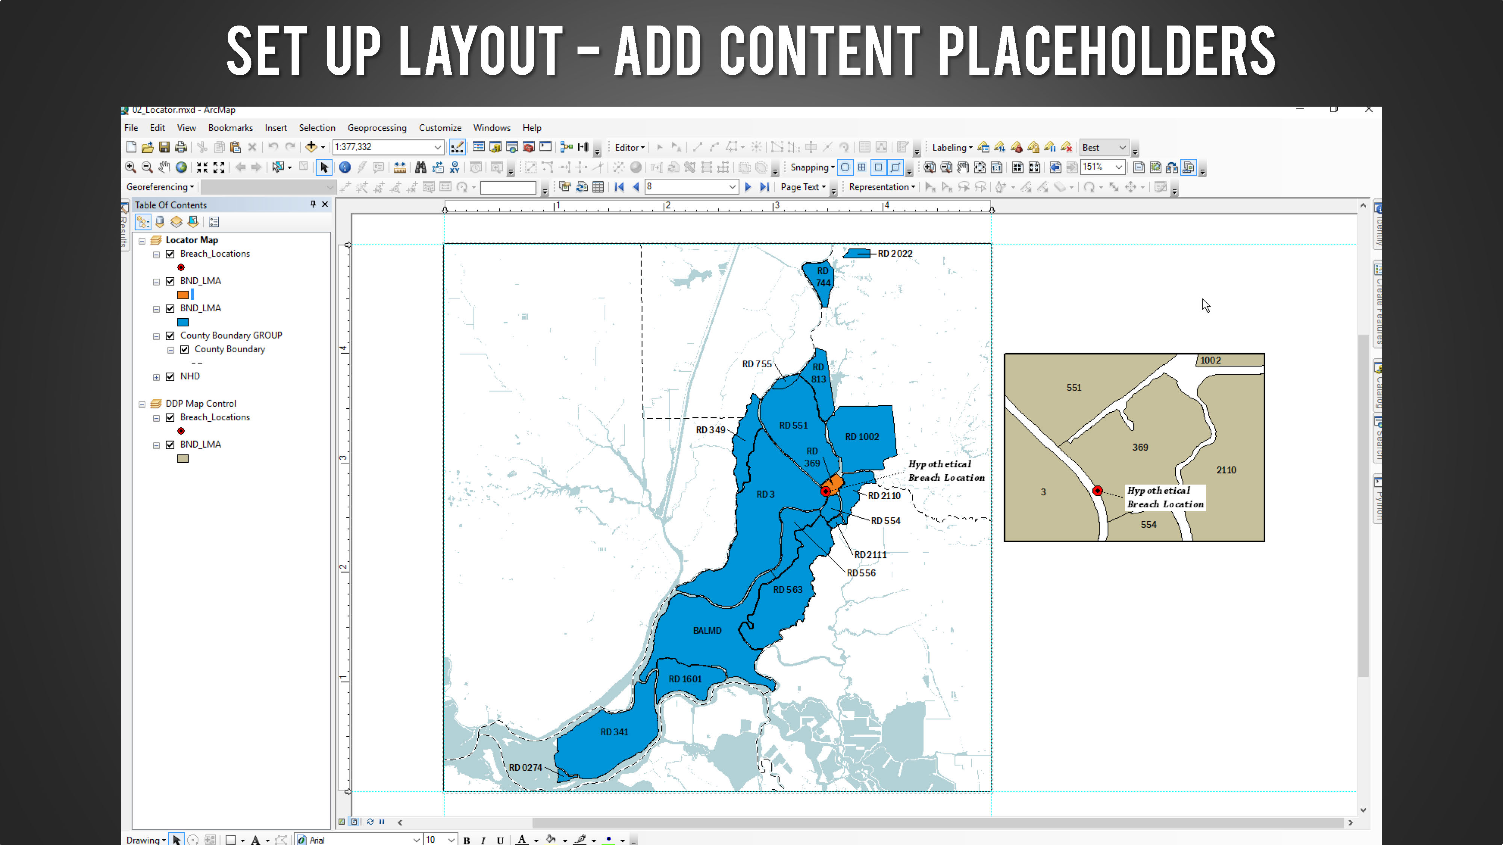Click the Page Text button

(x=803, y=187)
